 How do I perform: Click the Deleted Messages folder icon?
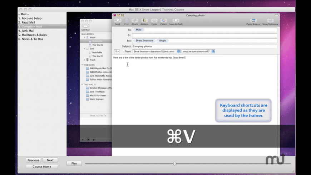pyautogui.click(x=87, y=88)
